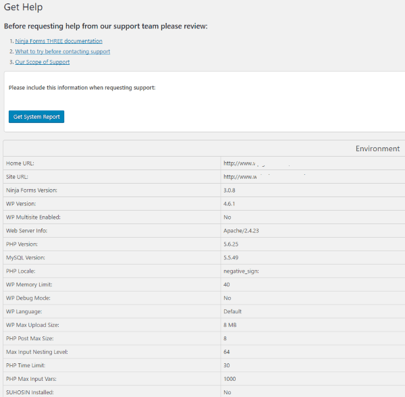The width and height of the screenshot is (405, 397).
Task: Click the Get System Report button
Action: [36, 117]
